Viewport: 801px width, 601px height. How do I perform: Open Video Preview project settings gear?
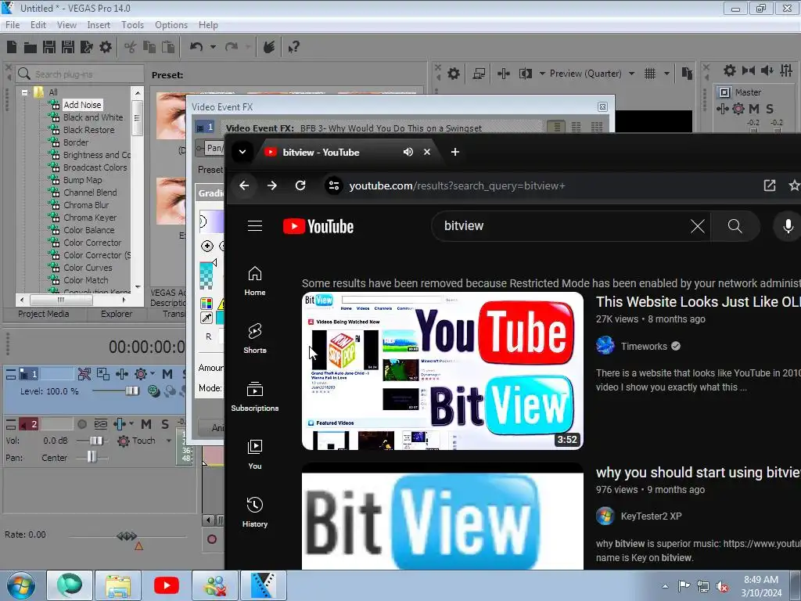click(454, 74)
